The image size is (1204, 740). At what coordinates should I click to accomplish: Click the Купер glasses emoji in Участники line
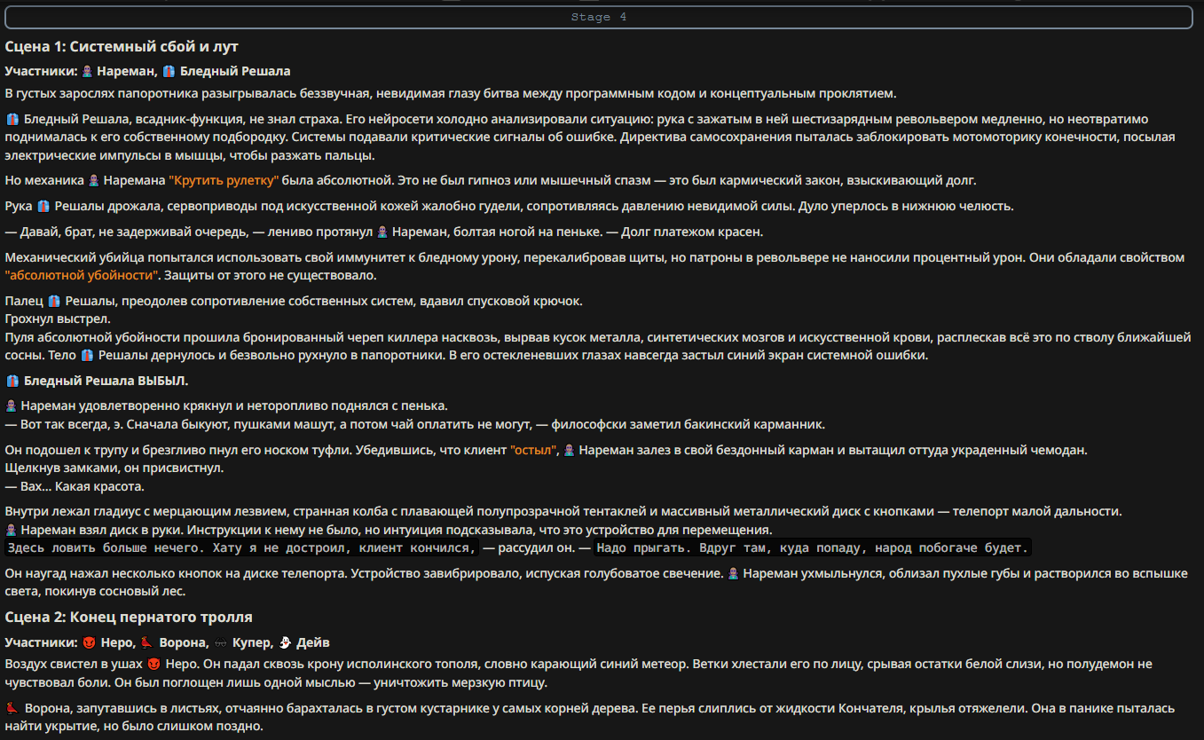pos(221,642)
